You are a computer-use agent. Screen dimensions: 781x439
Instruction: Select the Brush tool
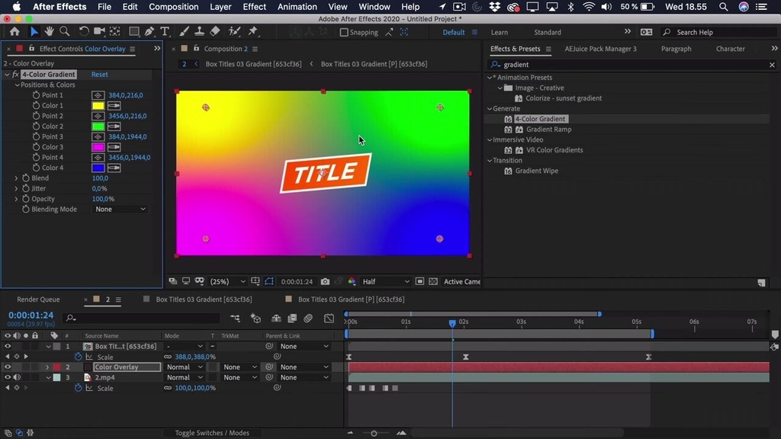[184, 32]
